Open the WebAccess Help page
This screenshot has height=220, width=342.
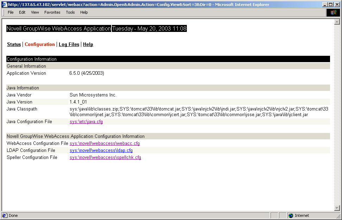tap(88, 44)
